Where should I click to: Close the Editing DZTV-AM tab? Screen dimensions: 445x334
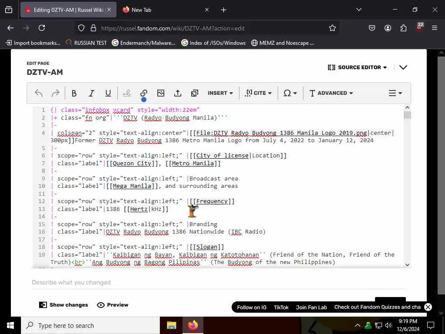(109, 10)
